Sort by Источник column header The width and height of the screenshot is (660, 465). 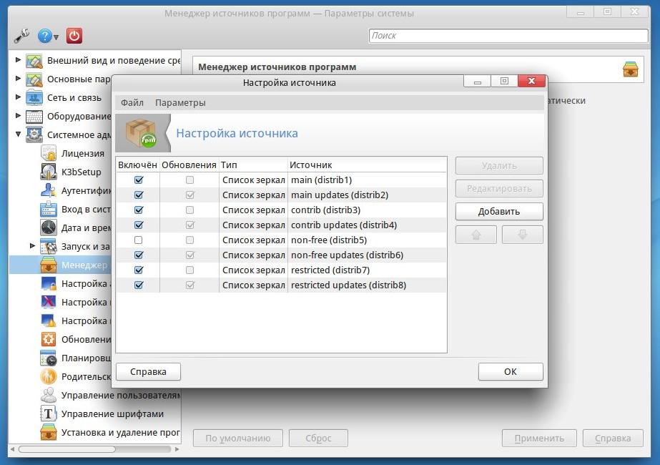point(367,165)
